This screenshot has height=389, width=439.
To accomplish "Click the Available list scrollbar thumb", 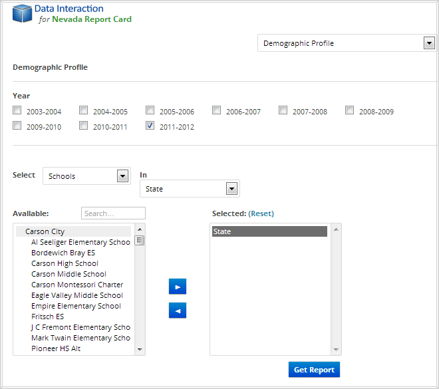I will coord(140,241).
